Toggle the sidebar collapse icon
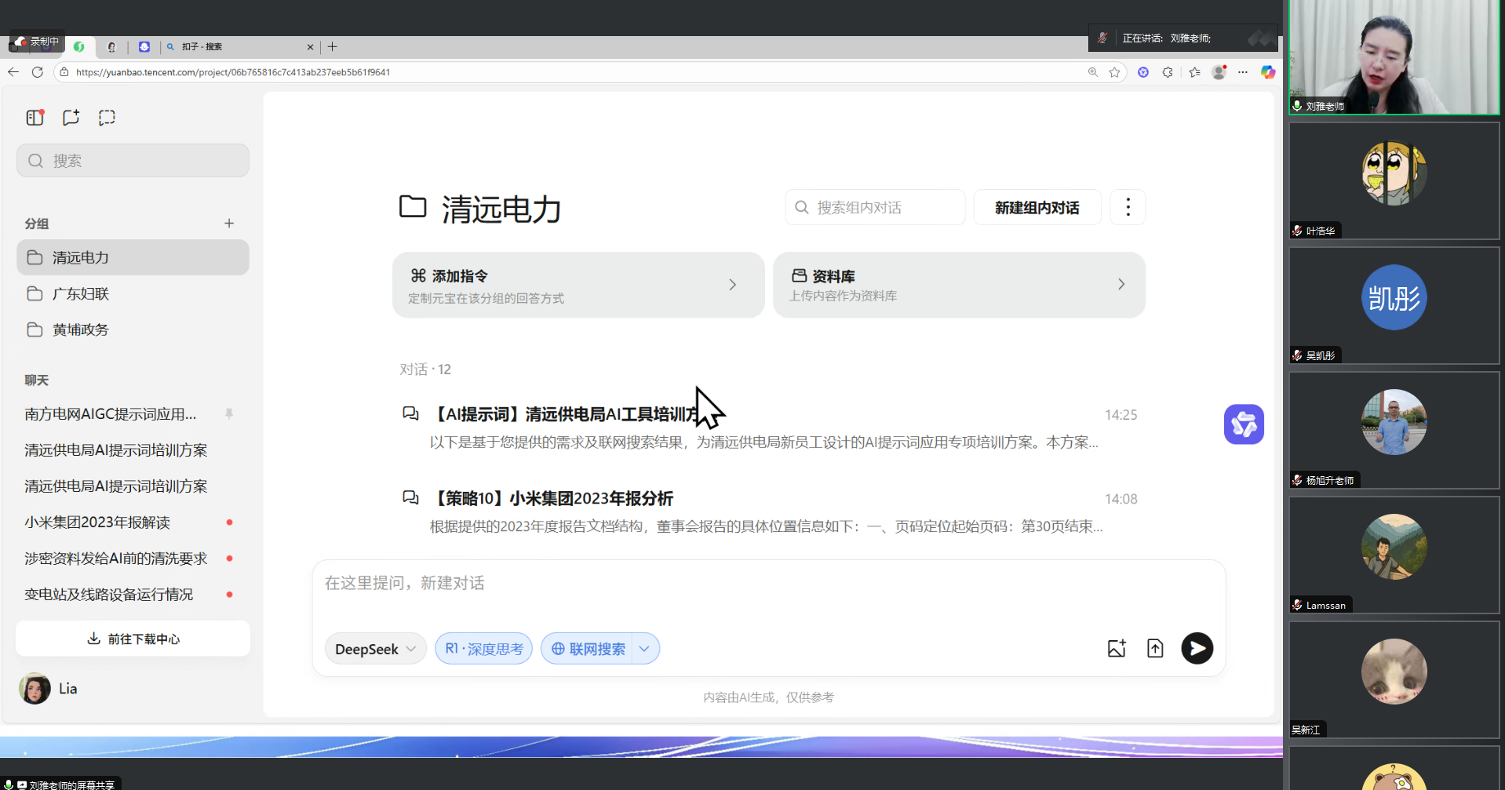Screen dimensions: 1505x790 tap(35, 118)
